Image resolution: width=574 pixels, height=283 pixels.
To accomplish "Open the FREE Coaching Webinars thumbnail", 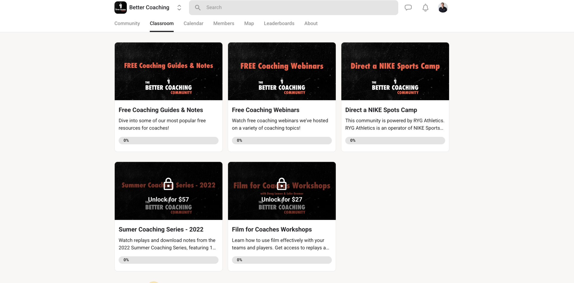I will 282,71.
